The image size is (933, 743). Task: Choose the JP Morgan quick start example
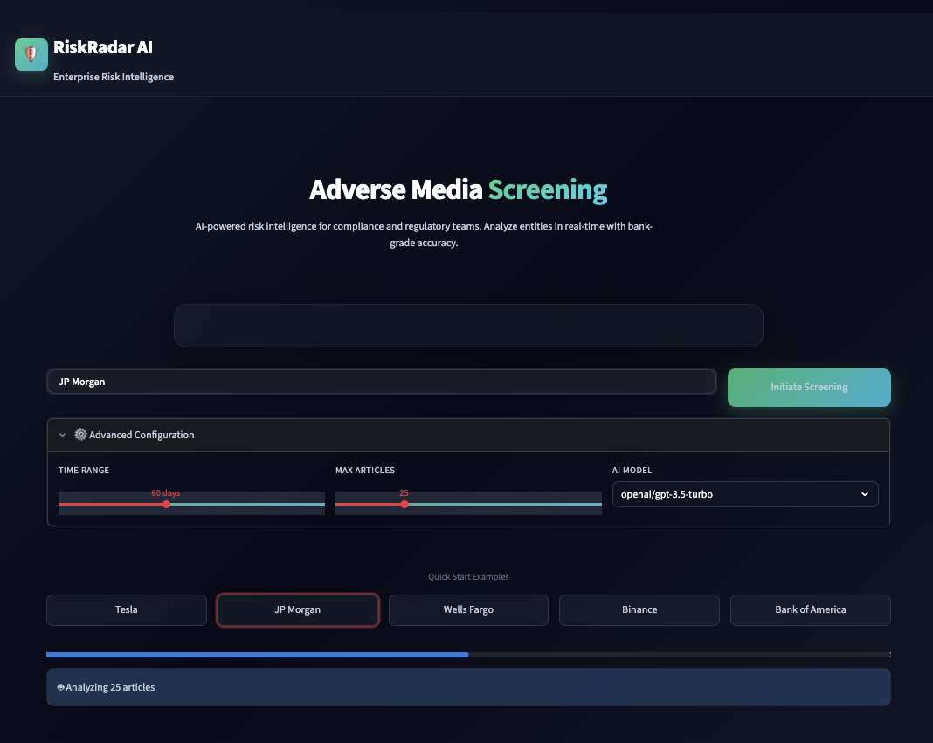coord(298,609)
